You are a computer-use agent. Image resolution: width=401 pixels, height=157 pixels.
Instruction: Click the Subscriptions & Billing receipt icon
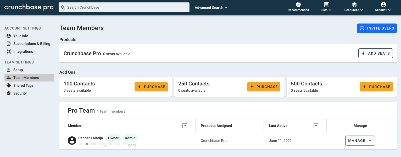(x=9, y=44)
